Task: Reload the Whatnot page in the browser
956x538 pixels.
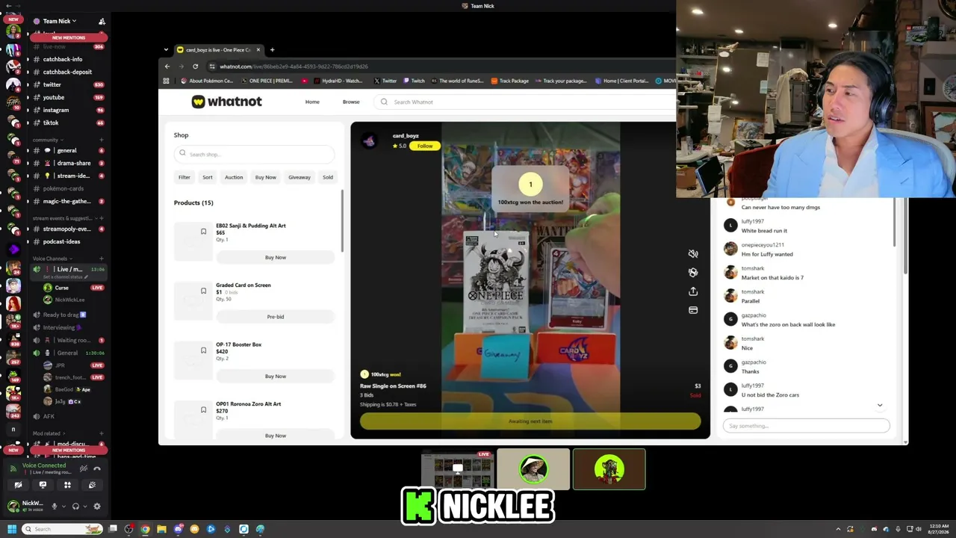Action: [x=195, y=67]
